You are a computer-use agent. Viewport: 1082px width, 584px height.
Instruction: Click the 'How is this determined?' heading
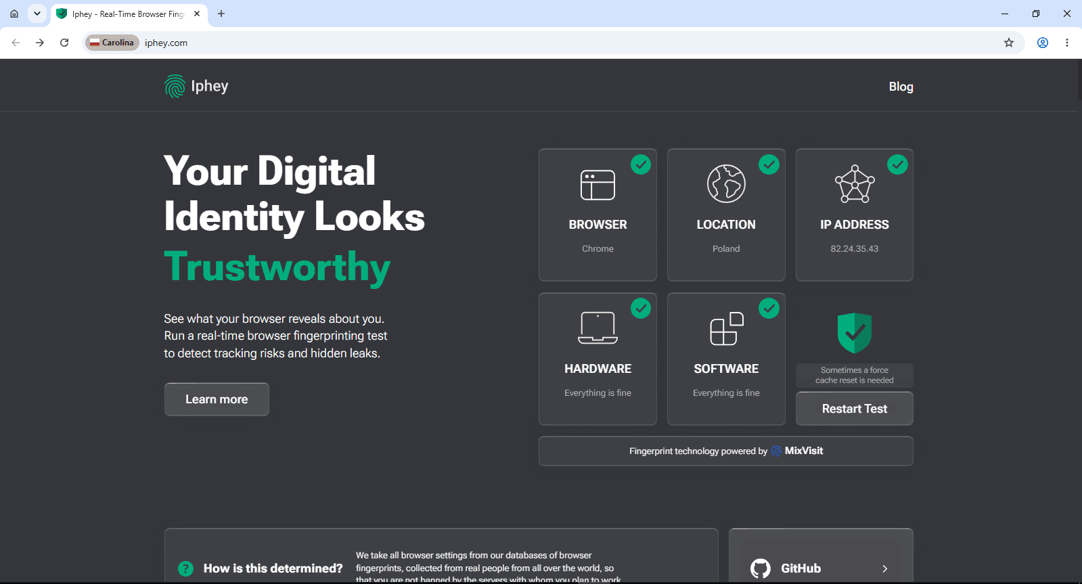tap(273, 568)
